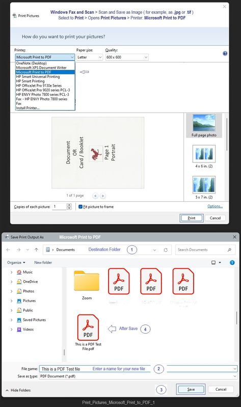Close the Print Pictures window

click(224, 7)
